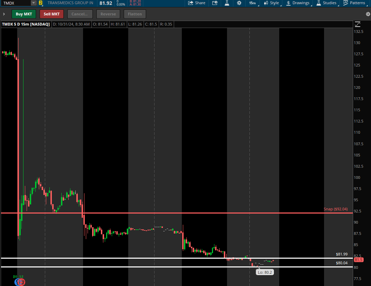Click the bid quote 'B: 81.20'
This screenshot has width=371, height=286.
click(135, 1)
